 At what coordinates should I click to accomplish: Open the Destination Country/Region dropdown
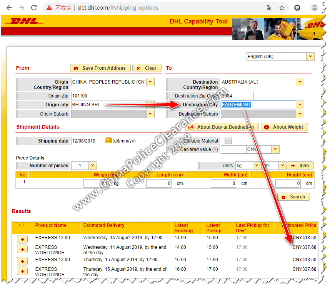[300, 82]
